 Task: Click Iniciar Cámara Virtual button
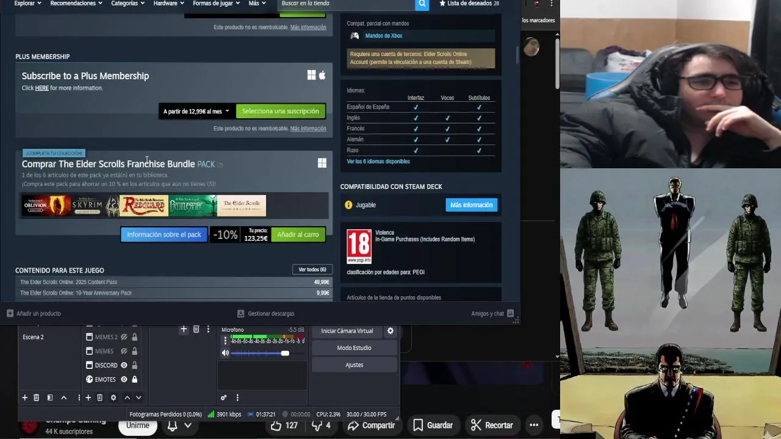click(x=347, y=330)
